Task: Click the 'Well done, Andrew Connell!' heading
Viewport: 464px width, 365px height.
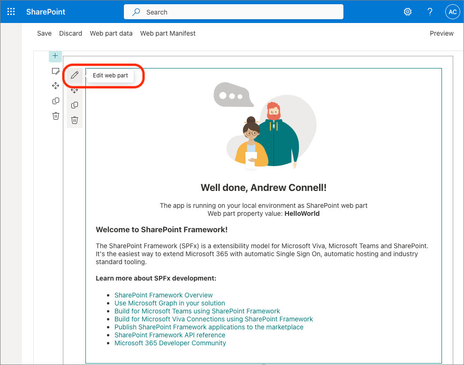Action: click(263, 188)
